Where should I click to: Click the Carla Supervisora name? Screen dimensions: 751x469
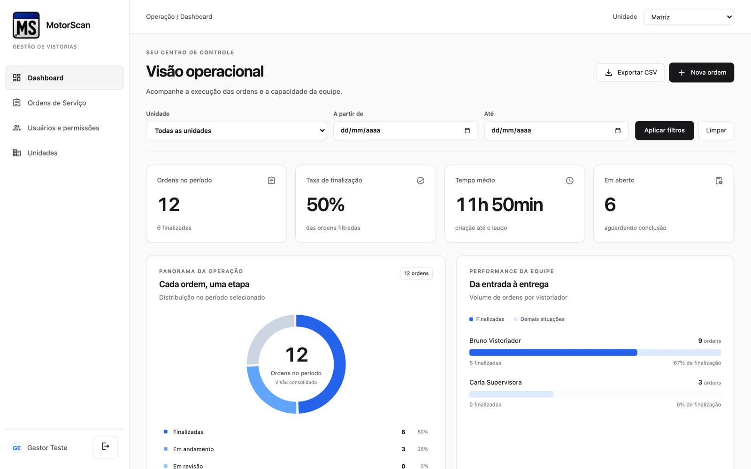point(495,383)
